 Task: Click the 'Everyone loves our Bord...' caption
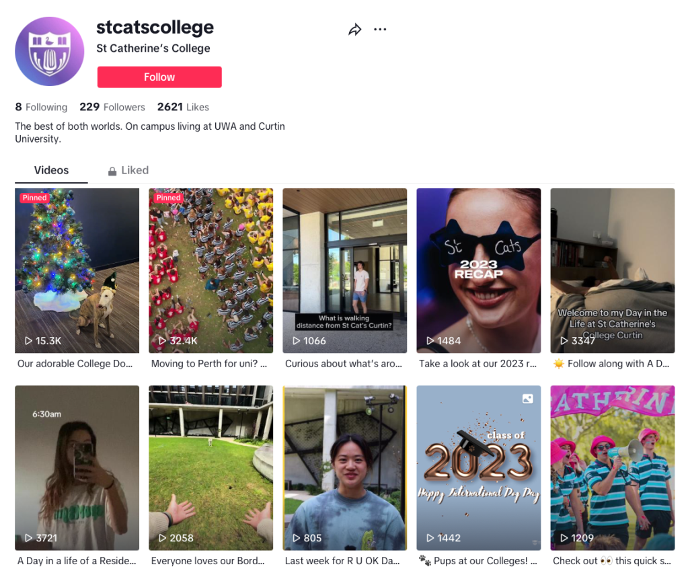(208, 560)
